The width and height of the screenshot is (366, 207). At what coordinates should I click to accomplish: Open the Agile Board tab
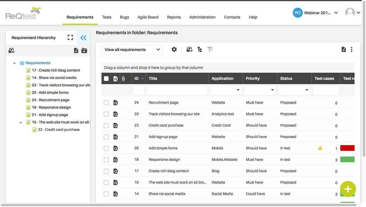(148, 17)
